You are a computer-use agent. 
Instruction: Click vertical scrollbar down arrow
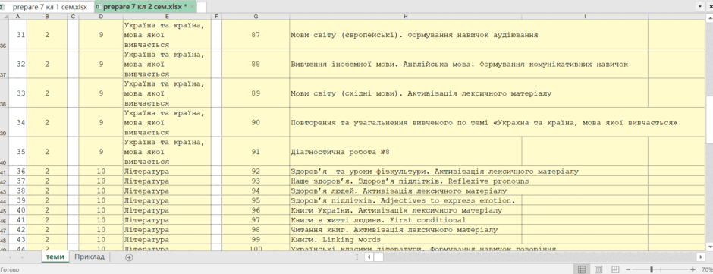click(709, 247)
